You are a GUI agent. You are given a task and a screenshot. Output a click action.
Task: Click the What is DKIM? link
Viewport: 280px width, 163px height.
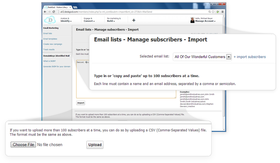49,61
